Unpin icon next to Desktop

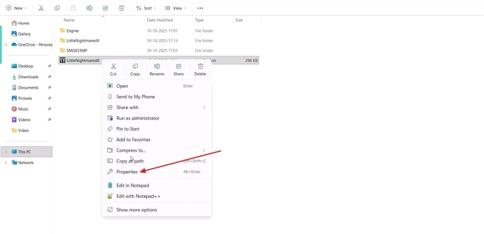50,66
